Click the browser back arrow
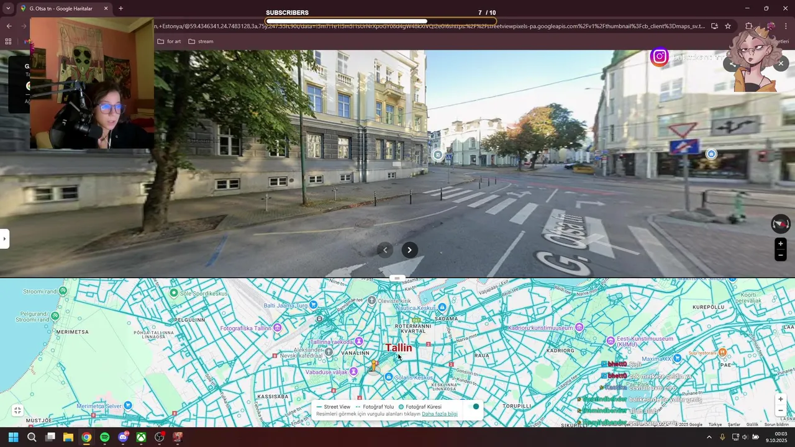Image resolution: width=795 pixels, height=447 pixels. (x=9, y=26)
